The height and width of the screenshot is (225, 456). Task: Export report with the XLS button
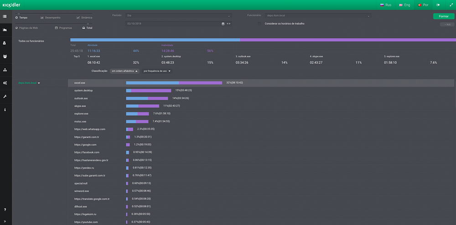coord(447,25)
